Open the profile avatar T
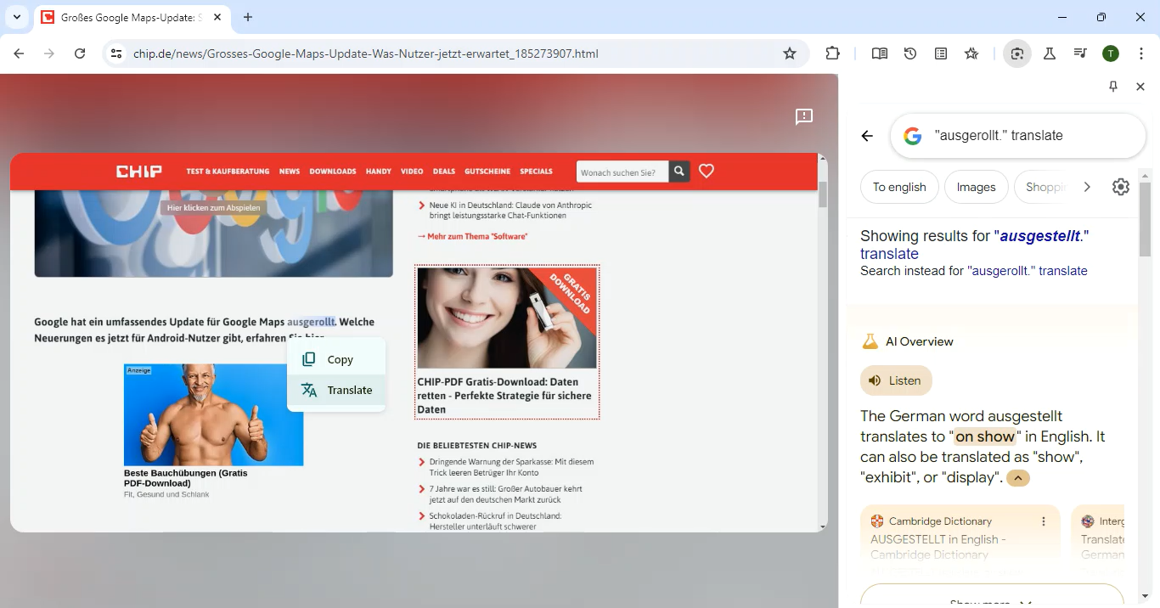This screenshot has height=608, width=1160. click(1111, 53)
